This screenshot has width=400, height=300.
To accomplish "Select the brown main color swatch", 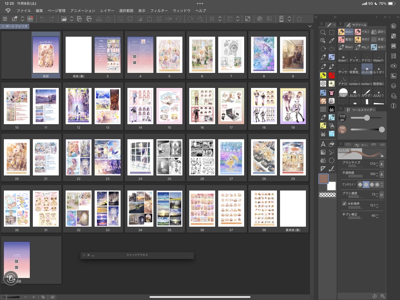I will point(323,179).
